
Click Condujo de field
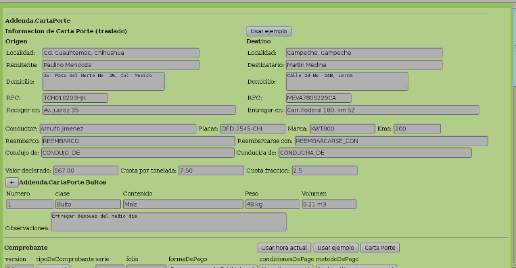pos(137,153)
